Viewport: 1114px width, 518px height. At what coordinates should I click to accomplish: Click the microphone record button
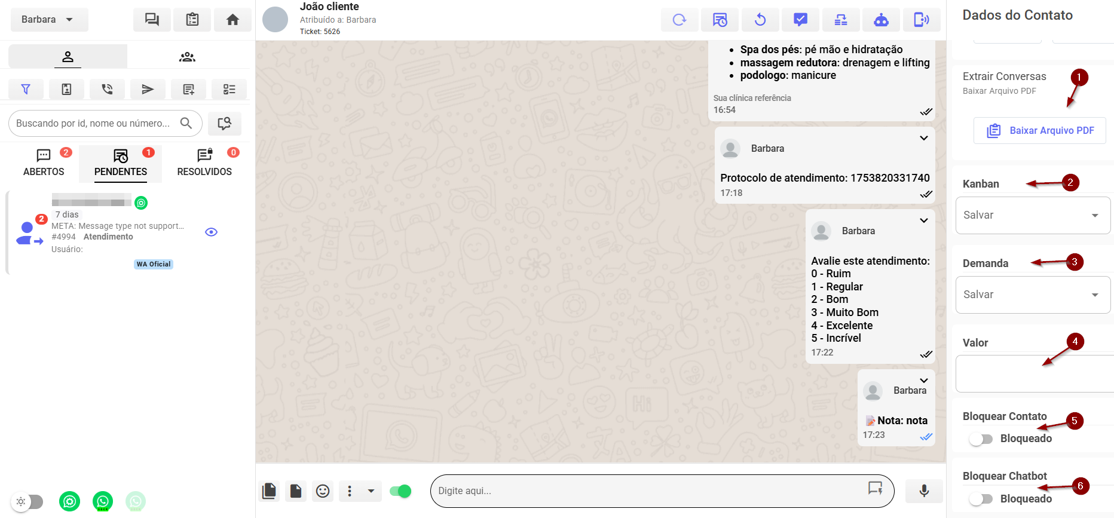pyautogui.click(x=923, y=491)
